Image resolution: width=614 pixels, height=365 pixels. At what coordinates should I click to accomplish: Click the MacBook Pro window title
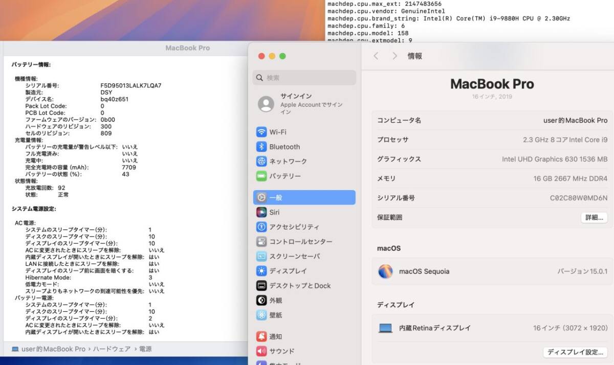click(x=187, y=48)
